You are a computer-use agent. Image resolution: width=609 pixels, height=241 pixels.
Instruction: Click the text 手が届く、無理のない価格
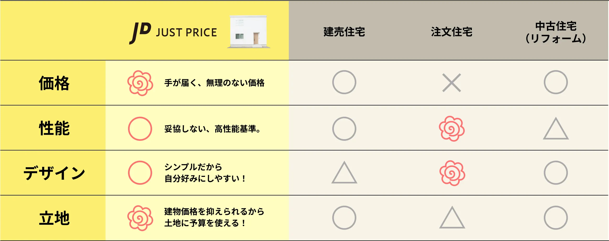coord(214,83)
